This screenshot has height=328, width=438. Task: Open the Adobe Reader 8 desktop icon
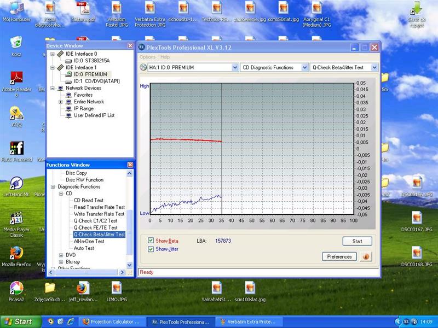[x=16, y=78]
